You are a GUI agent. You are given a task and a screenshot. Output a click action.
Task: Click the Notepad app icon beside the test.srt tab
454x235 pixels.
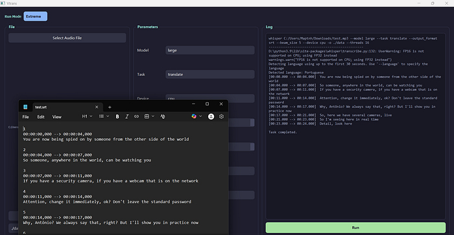(x=25, y=107)
